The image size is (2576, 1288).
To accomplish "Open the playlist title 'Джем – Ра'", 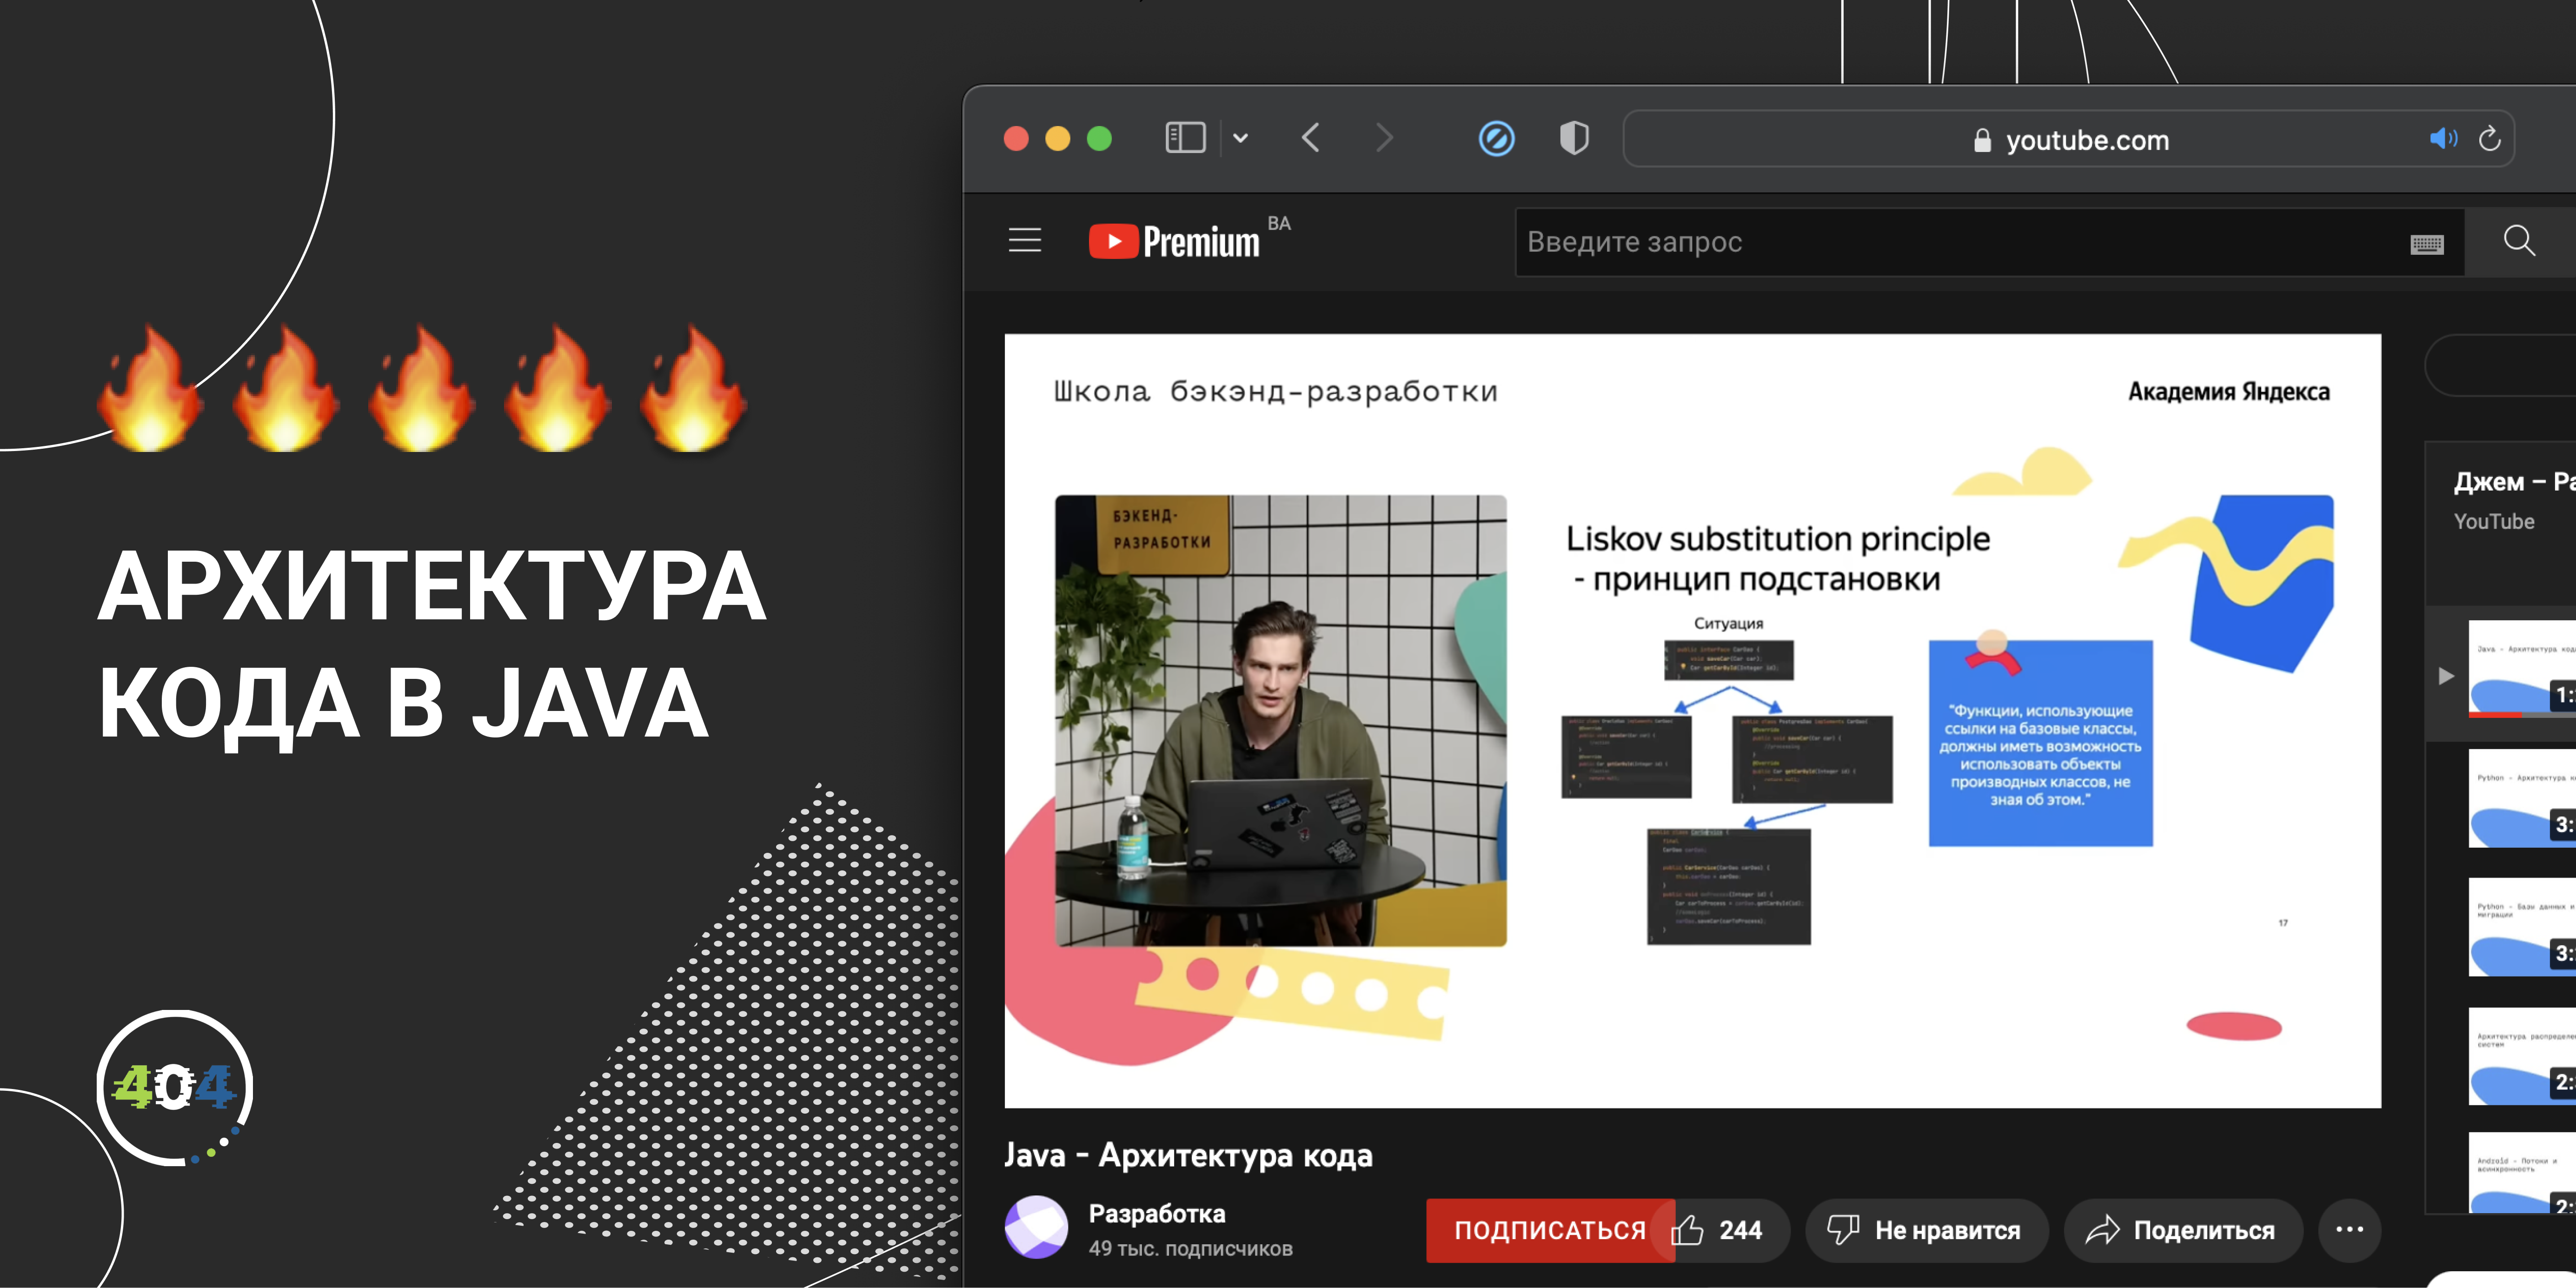I will pyautogui.click(x=2514, y=482).
